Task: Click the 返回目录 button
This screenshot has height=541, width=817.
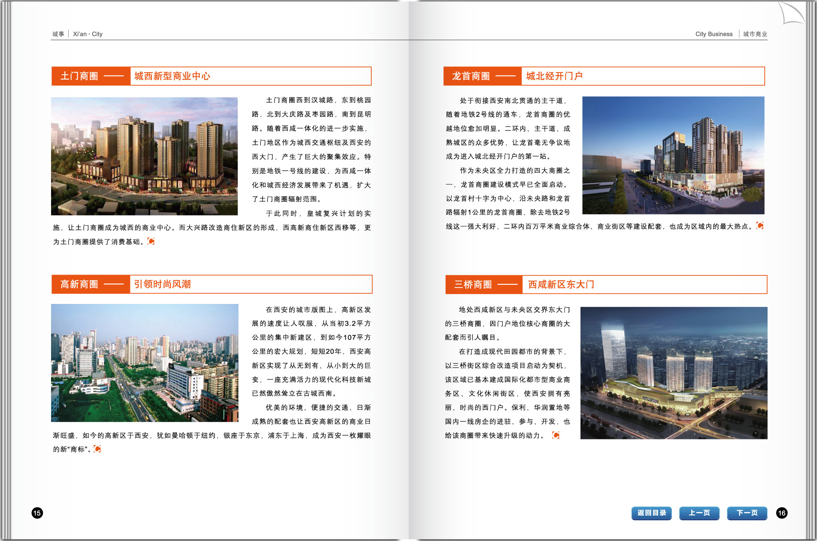Action: tap(652, 513)
